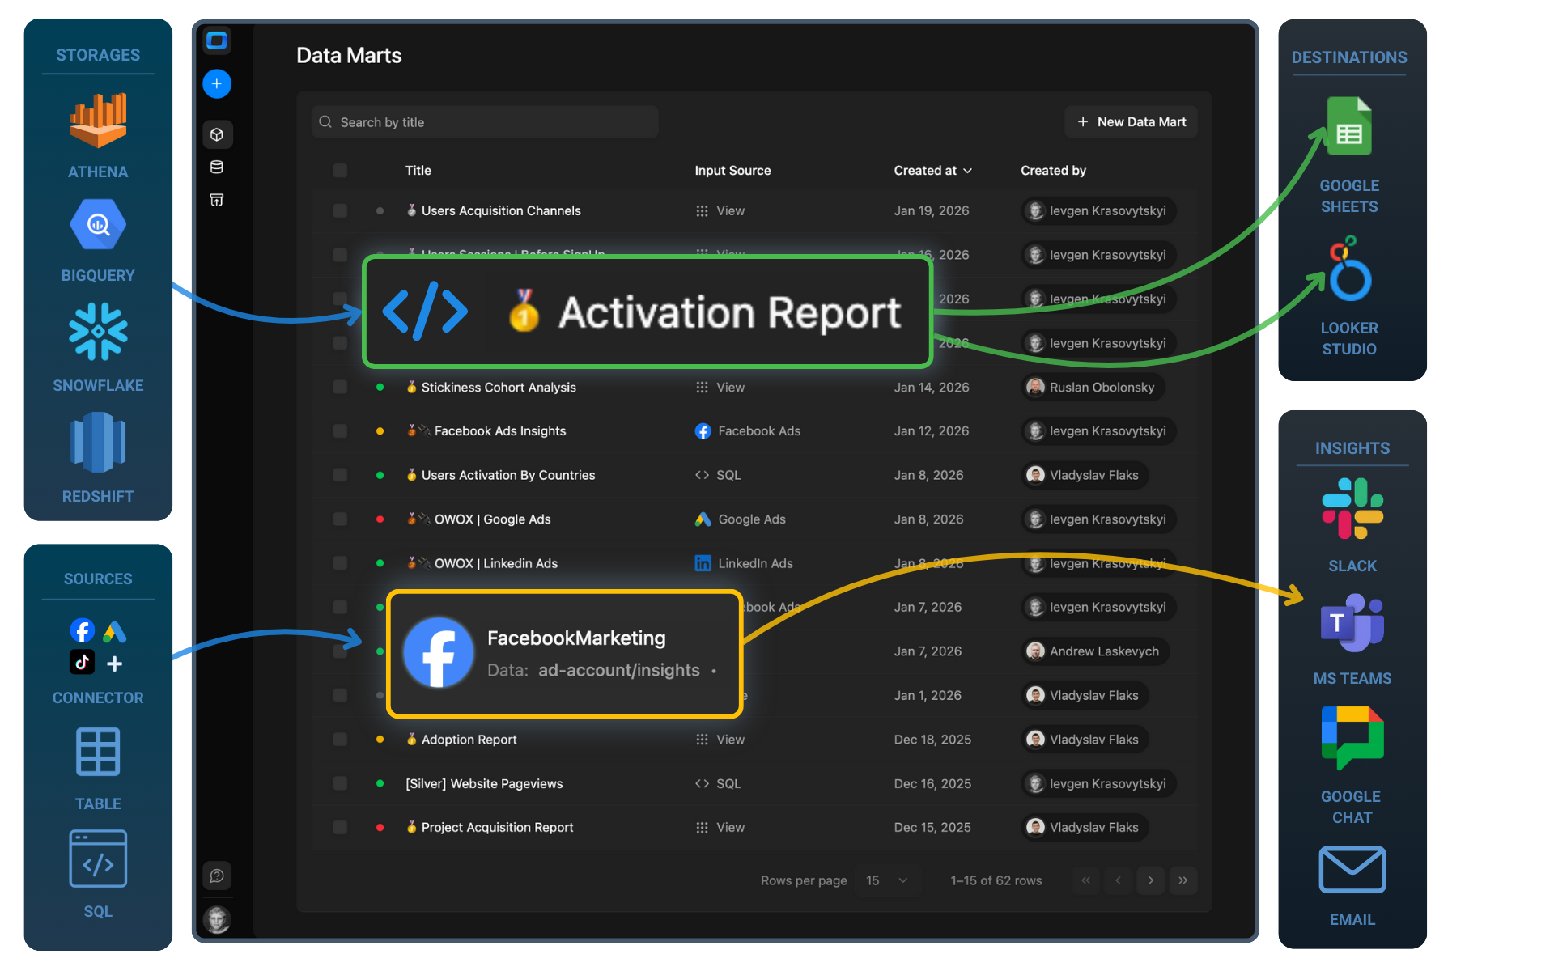Check the Users Acquisition Channels row checkbox
The width and height of the screenshot is (1554, 971).
point(340,210)
